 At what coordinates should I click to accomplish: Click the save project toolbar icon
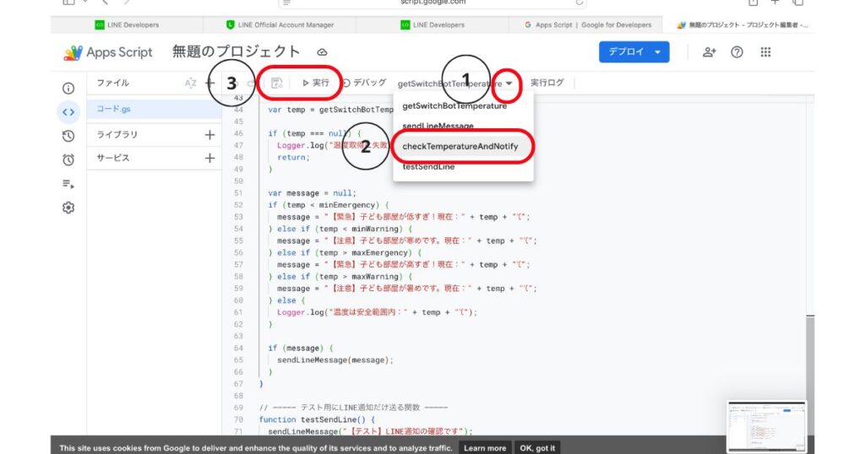[x=277, y=84]
